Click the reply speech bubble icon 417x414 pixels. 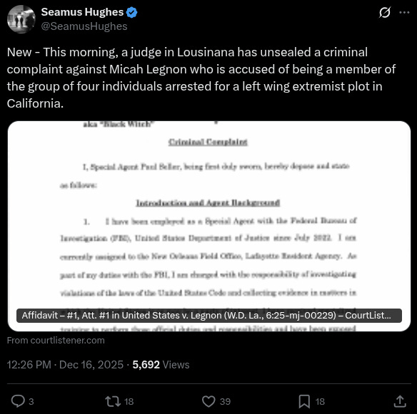coord(18,401)
